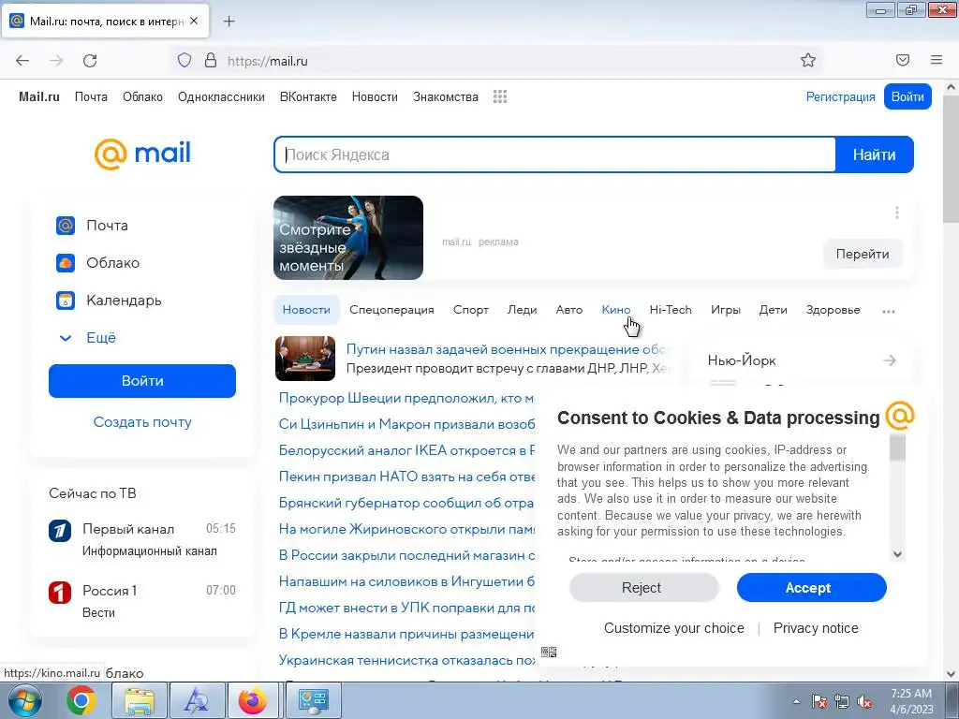Click the Создать почту link
The image size is (959, 719).
pos(142,422)
